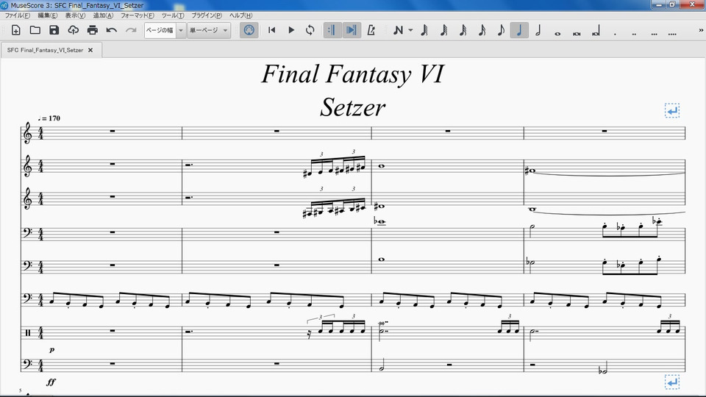
Task: Add quadruple augmentation dot
Action: click(672, 33)
